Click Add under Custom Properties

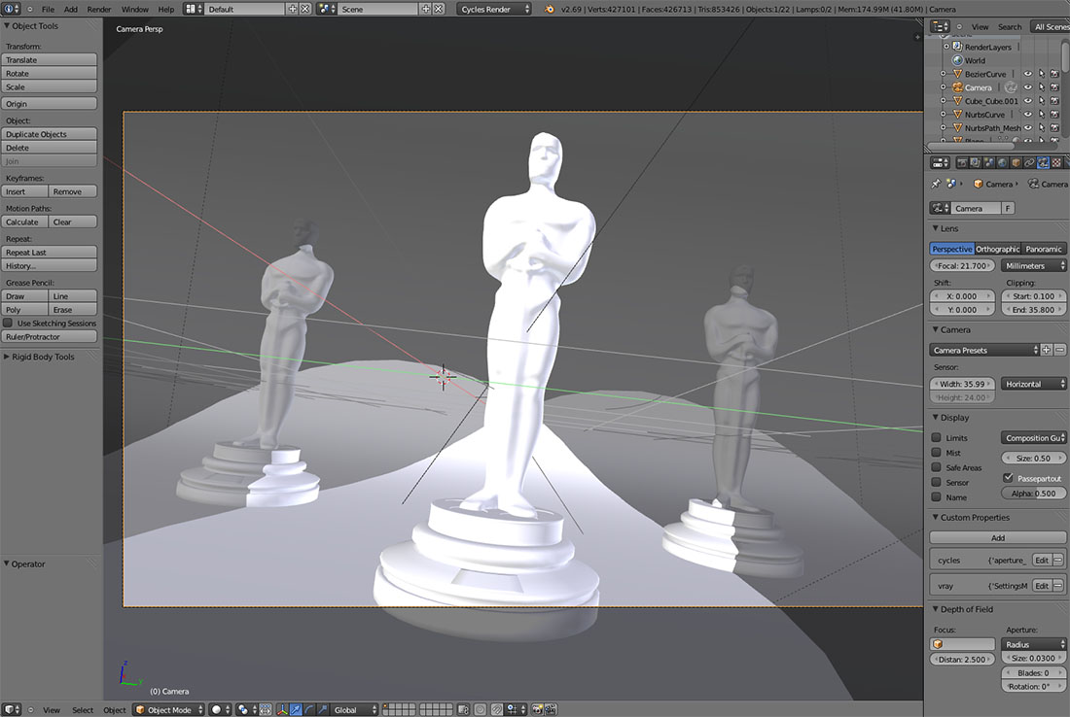[x=998, y=538]
